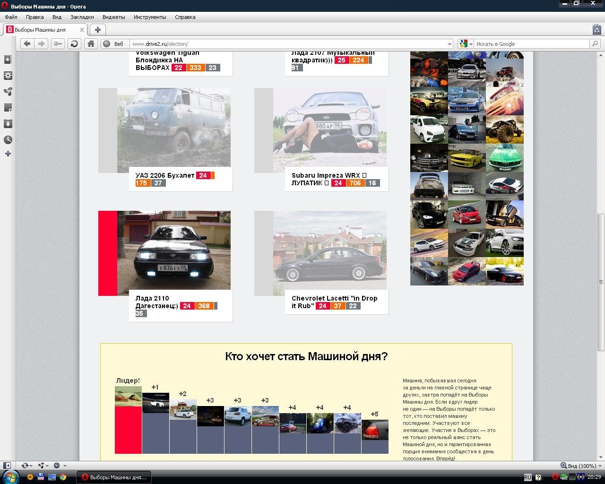
Task: Open the Справка menu
Action: coord(185,17)
